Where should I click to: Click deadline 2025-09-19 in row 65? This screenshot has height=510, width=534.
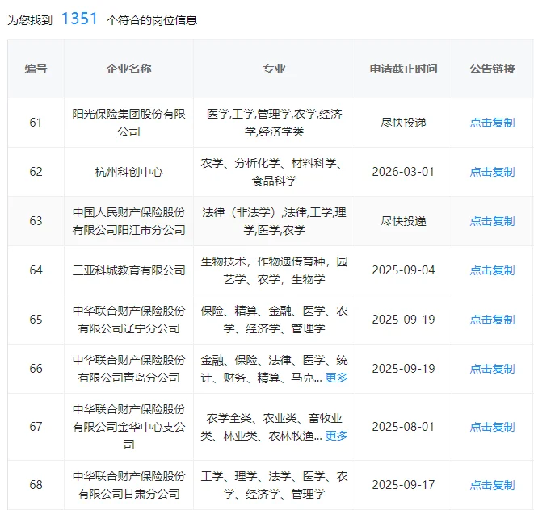(x=404, y=320)
